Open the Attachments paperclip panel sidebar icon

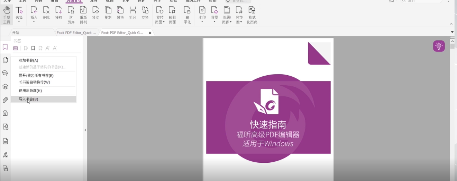coord(5,100)
